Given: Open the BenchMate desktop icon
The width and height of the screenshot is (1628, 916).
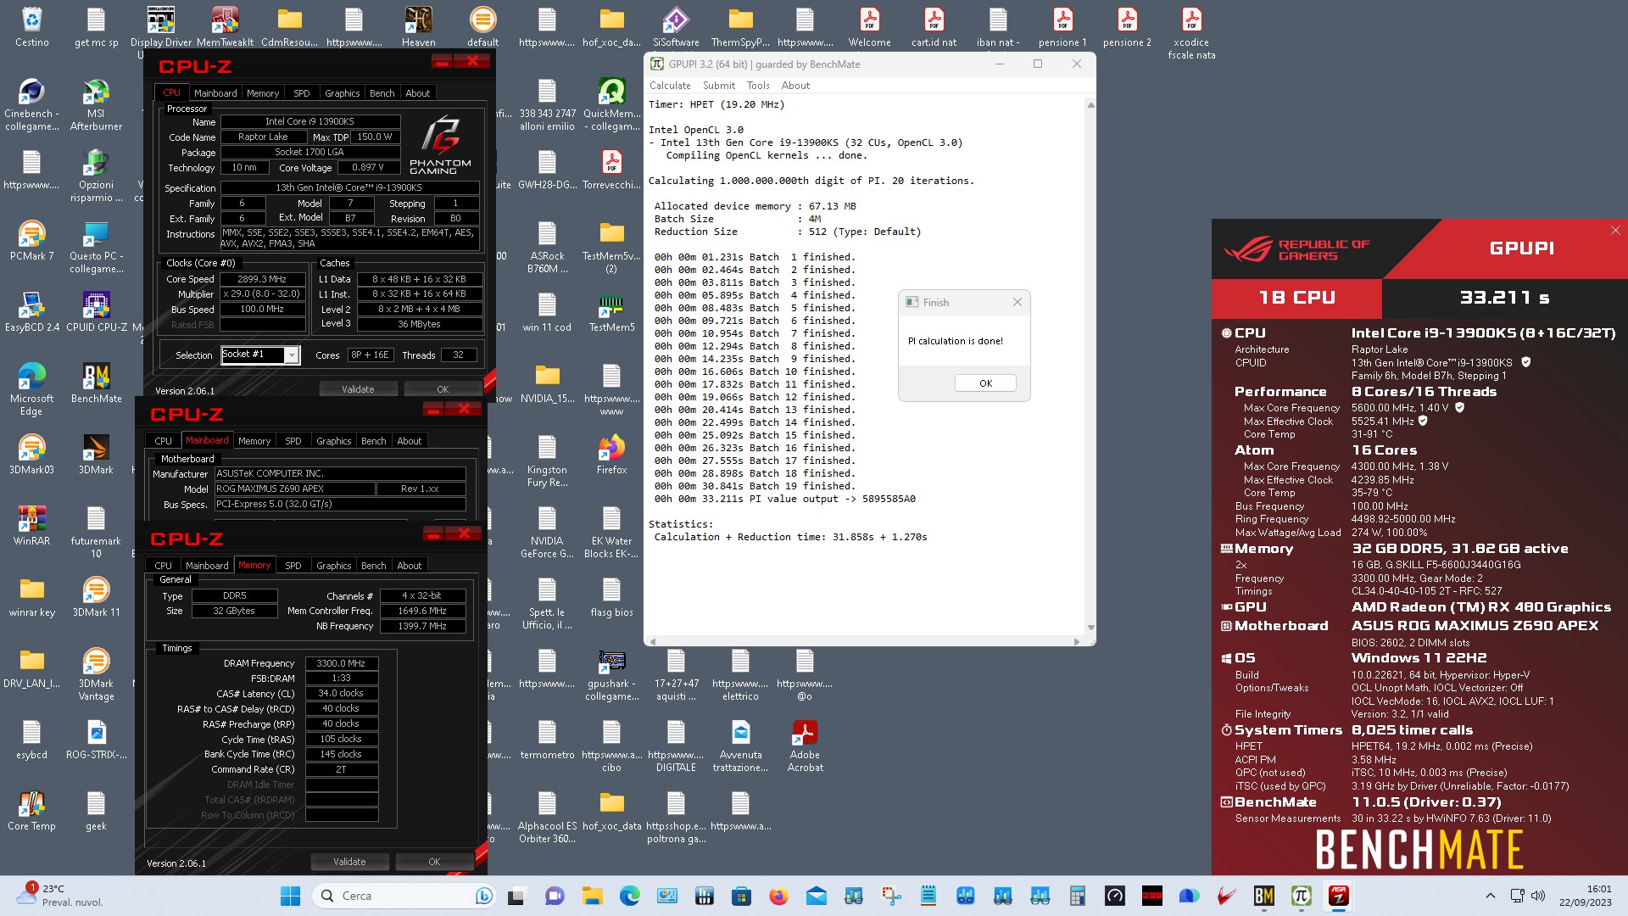Looking at the screenshot, I should click(96, 383).
